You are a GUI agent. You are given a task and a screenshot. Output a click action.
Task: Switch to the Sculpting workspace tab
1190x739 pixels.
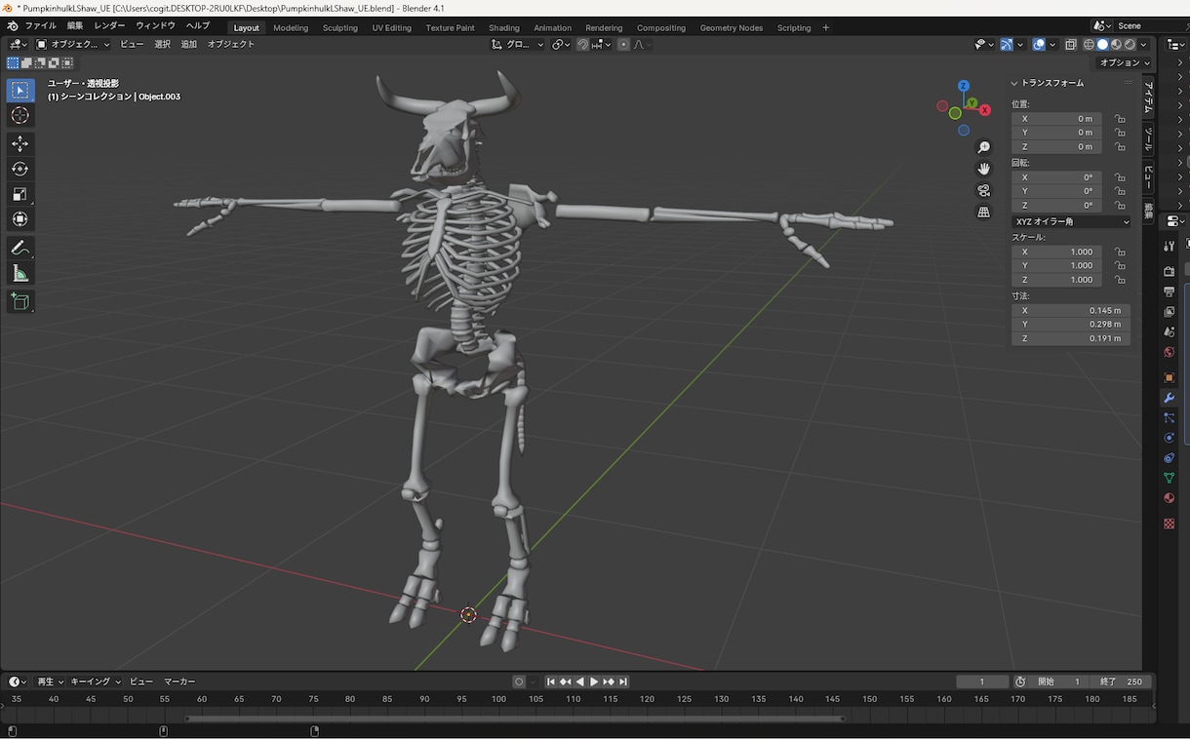[340, 28]
